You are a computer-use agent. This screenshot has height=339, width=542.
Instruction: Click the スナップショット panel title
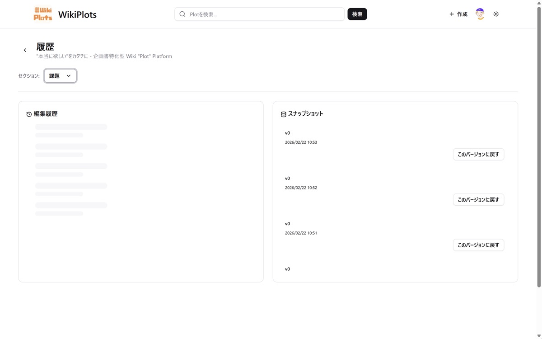pos(305,114)
